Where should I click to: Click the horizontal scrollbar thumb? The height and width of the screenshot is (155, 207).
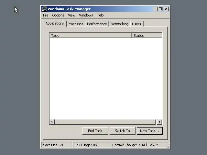click(x=105, y=122)
